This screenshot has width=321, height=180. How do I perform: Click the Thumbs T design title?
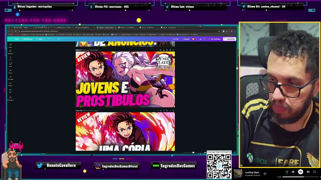pos(176,39)
